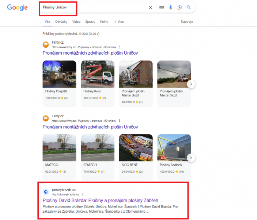This screenshot has height=220, width=257.
Task: Click the SICO RENT card title
Action: [x=129, y=165]
